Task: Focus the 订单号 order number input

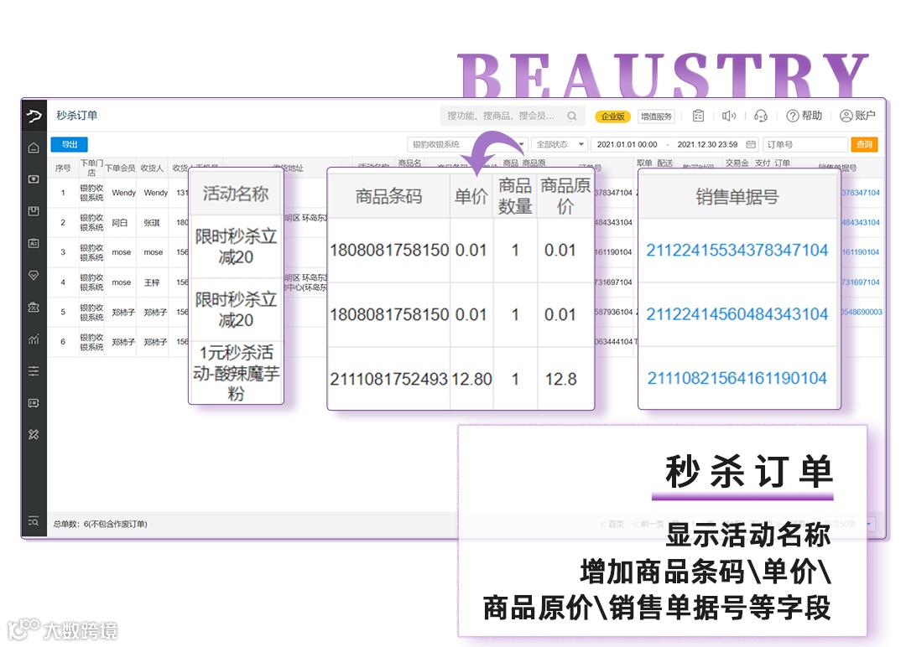Action: pyautogui.click(x=805, y=144)
